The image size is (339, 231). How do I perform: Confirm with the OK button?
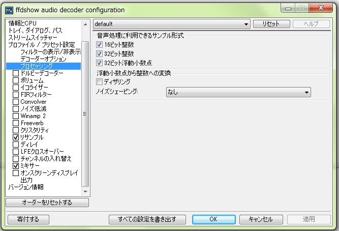pos(213,219)
